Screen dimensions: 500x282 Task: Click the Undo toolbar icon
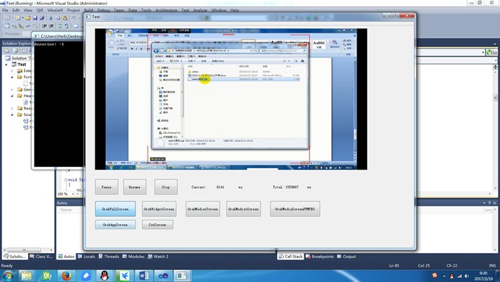73,18
